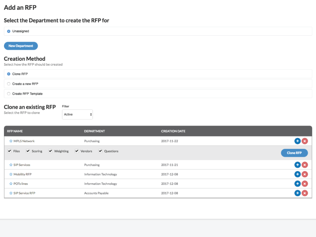Click the New Department button
Image resolution: width=316 pixels, height=237 pixels.
(x=21, y=46)
